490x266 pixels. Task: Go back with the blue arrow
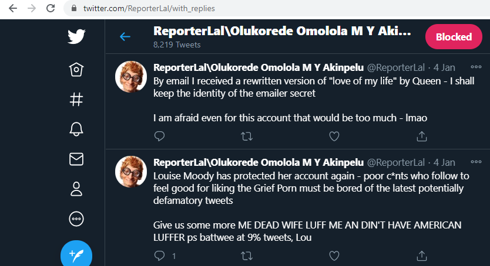125,37
